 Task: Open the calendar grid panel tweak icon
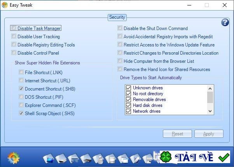74,158
